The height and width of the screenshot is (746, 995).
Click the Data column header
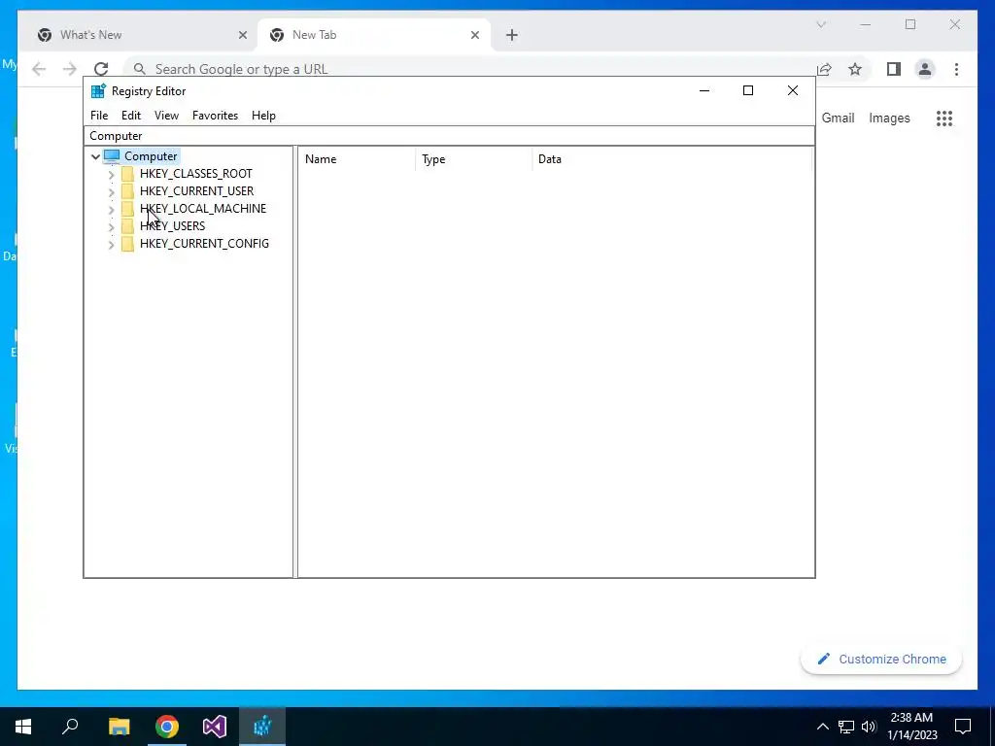click(672, 159)
